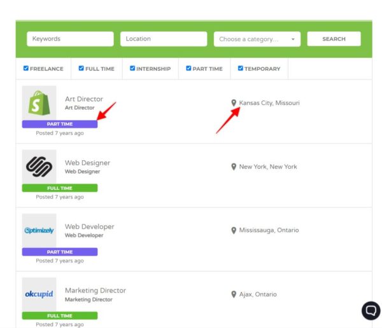Viewport: 382px width, 328px height.
Task: Click the Search button
Action: (334, 39)
